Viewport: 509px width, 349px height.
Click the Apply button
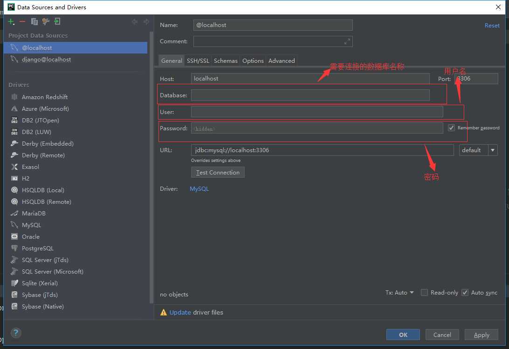[481, 335]
